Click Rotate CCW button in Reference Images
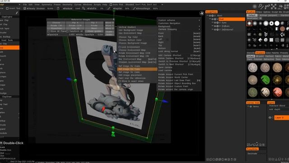Viewport: 289px width, 163px height. click(75, 26)
